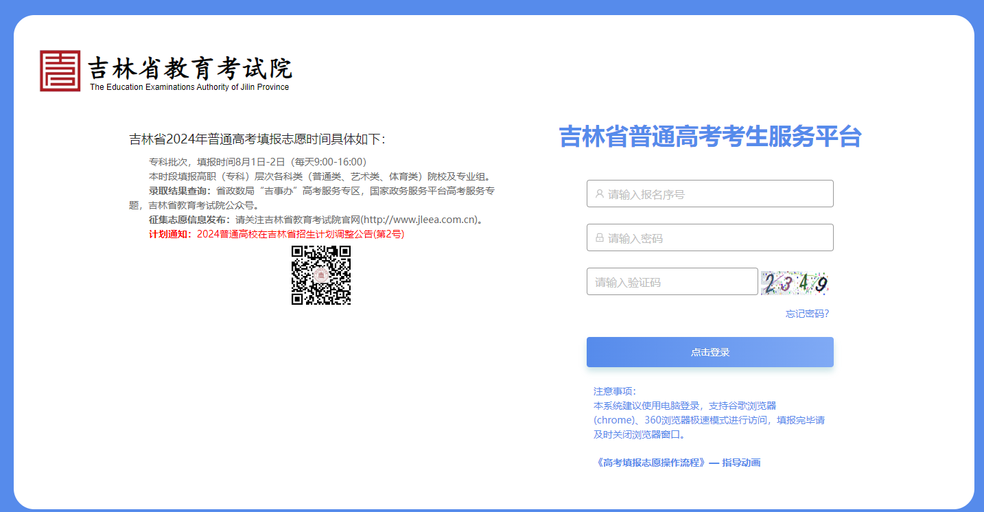Viewport: 984px width, 512px height.
Task: Open the 忘记密码 link
Action: click(808, 314)
